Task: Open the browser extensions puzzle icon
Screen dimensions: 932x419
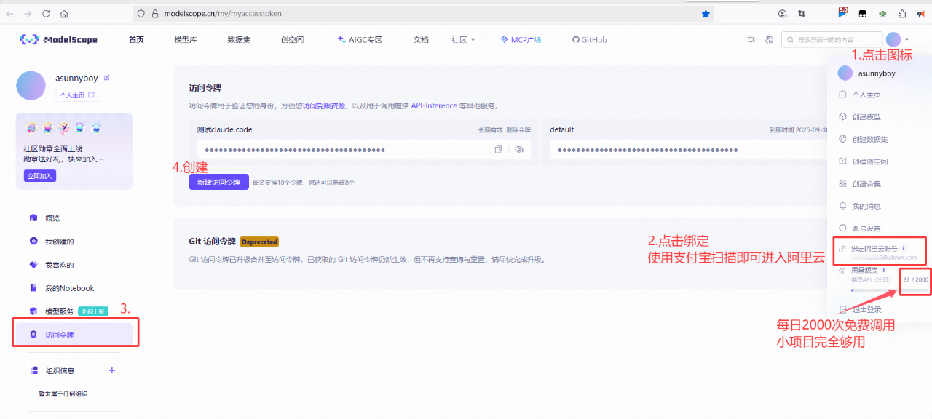Action: [902, 13]
